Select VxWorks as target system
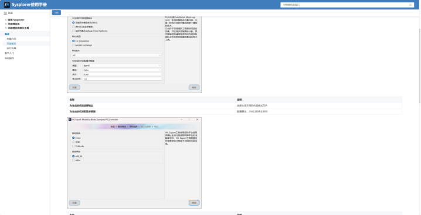This screenshot has height=215, width=421. pyautogui.click(x=73, y=146)
